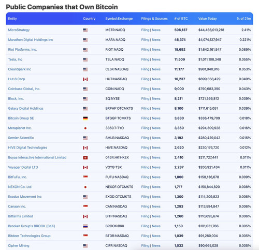Open the Semler Scientific link

click(x=21, y=138)
